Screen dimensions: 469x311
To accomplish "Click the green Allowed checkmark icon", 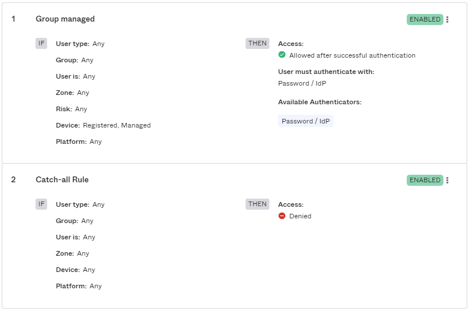I will pos(282,55).
